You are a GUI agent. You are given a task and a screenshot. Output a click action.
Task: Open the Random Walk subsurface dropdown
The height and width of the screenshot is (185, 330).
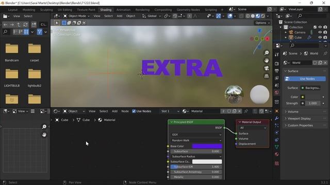coord(196,140)
